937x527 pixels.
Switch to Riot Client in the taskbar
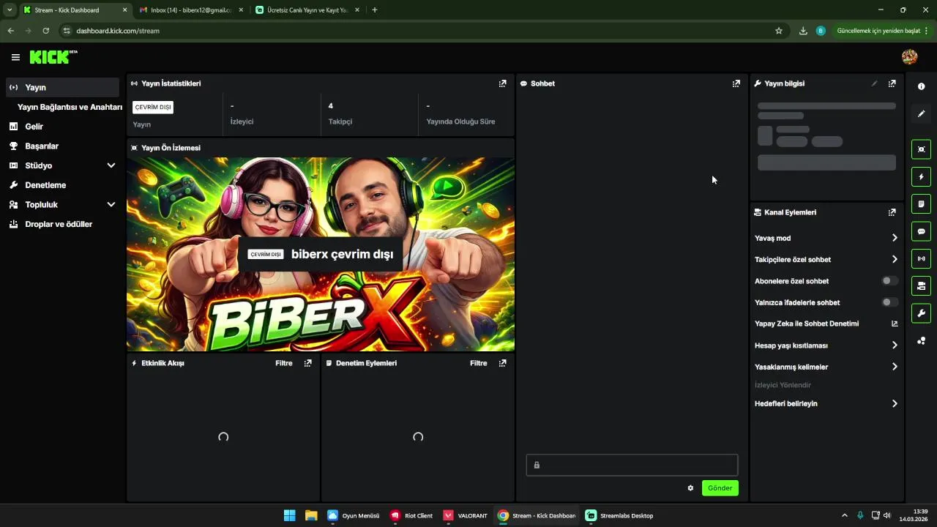(x=411, y=515)
